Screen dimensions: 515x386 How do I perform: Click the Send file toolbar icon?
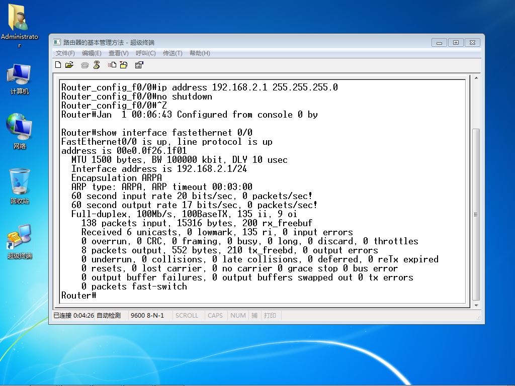(112, 65)
